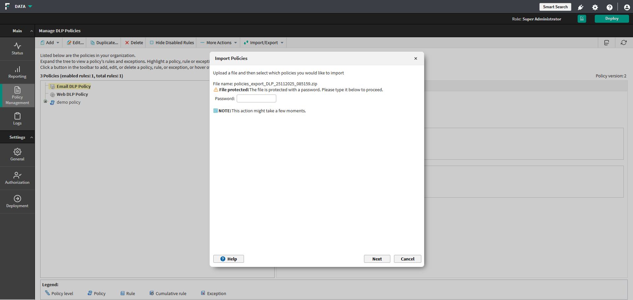
Task: Toggle the Hide Disabled Rules checkbox
Action: pyautogui.click(x=152, y=42)
